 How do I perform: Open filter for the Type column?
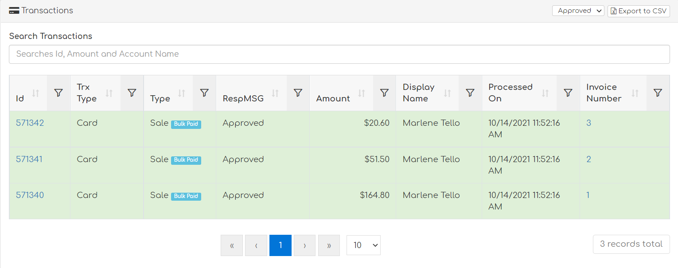point(204,93)
